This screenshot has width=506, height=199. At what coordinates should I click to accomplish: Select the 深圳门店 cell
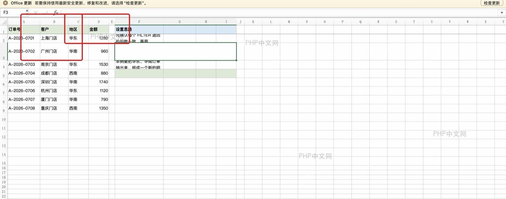54,82
